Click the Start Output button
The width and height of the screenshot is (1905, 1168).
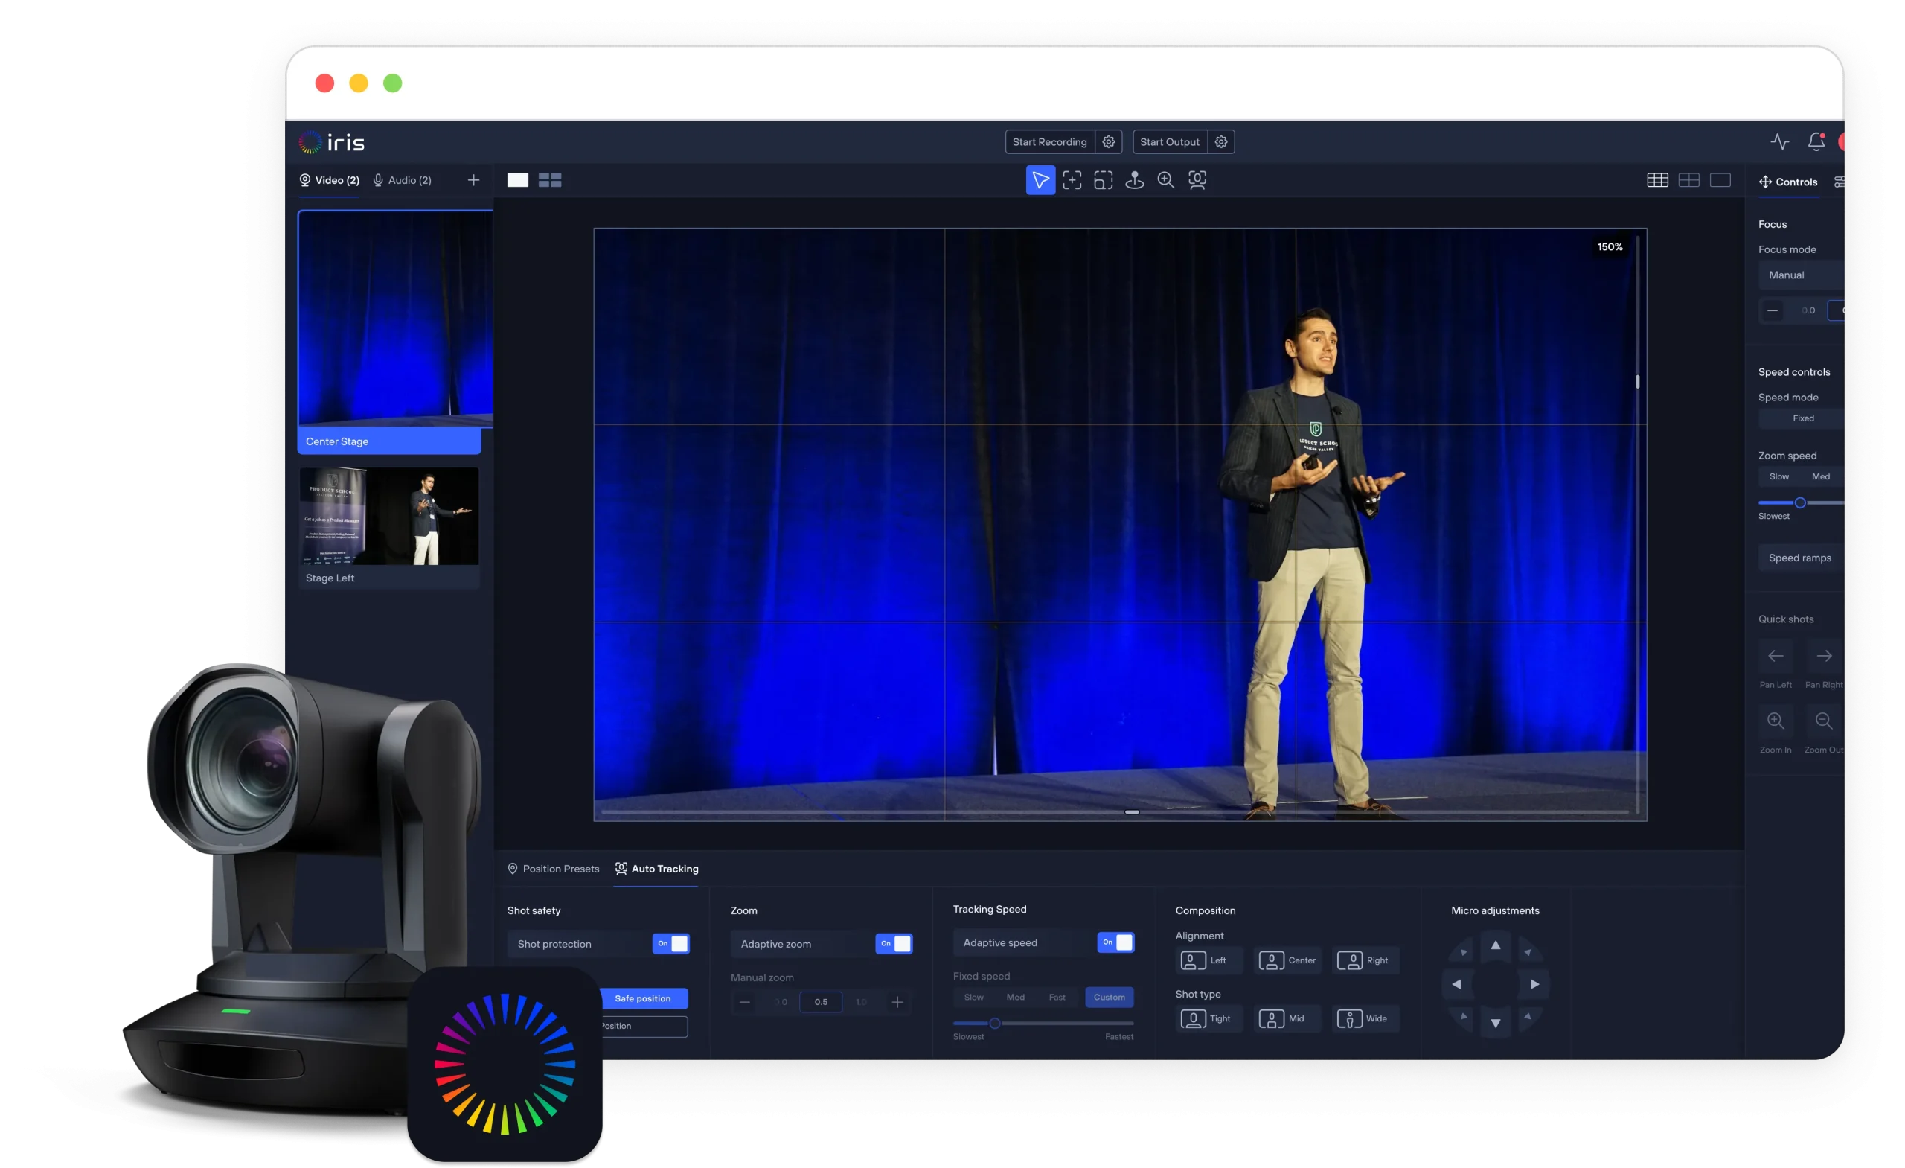point(1169,141)
